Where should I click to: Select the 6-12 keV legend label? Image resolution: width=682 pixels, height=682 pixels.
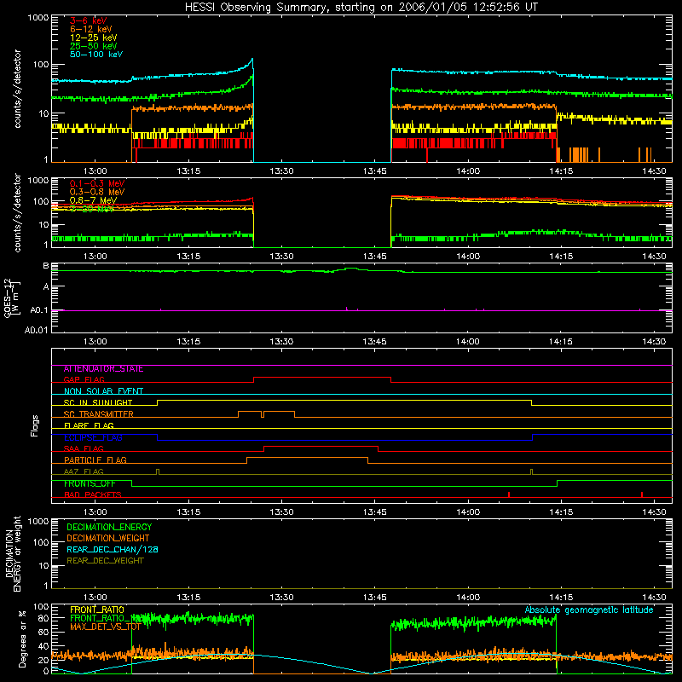(91, 29)
